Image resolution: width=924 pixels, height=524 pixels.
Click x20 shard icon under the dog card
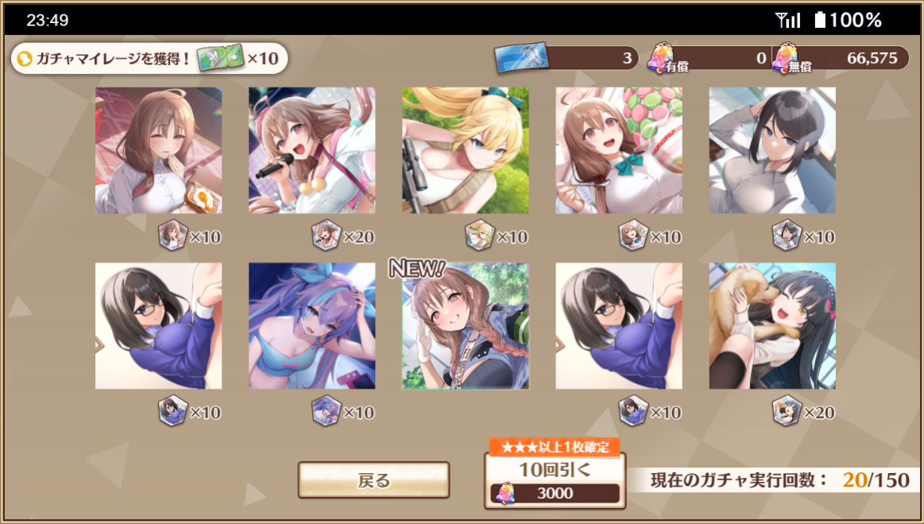tap(787, 411)
